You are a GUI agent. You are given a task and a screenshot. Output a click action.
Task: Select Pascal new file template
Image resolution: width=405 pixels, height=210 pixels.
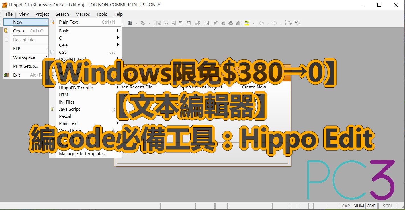pos(85,116)
